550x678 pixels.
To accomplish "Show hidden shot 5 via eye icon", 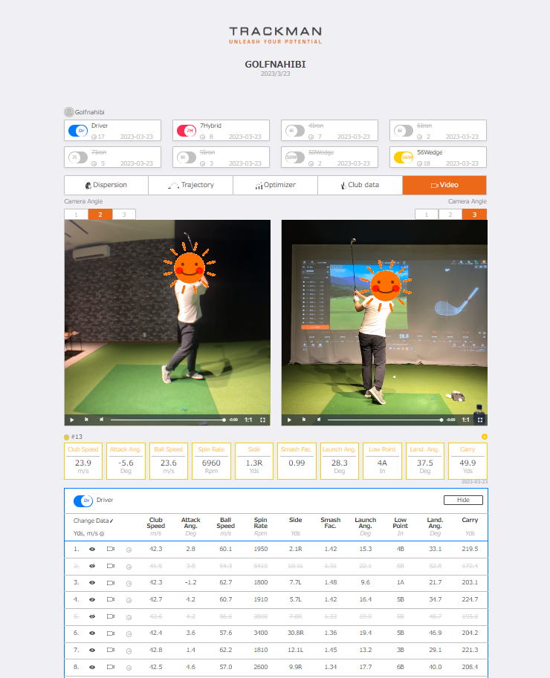I will coord(92,616).
